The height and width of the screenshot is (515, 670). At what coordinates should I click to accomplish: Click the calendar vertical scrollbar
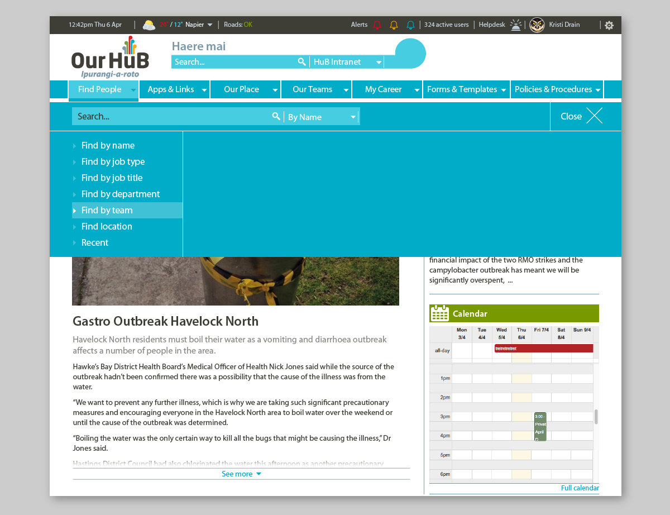(x=596, y=417)
